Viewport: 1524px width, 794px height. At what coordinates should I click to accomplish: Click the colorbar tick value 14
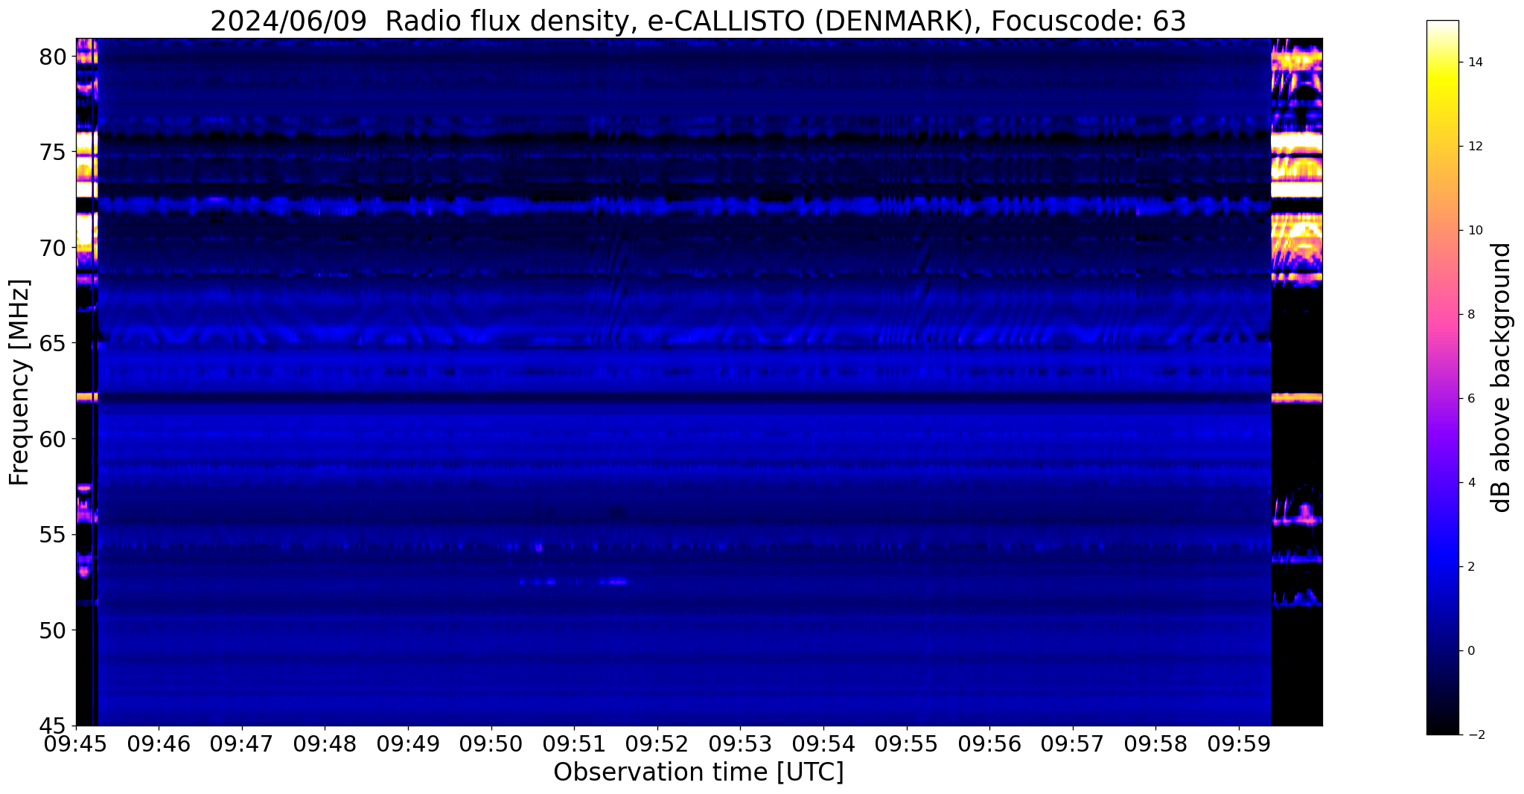click(x=1475, y=63)
